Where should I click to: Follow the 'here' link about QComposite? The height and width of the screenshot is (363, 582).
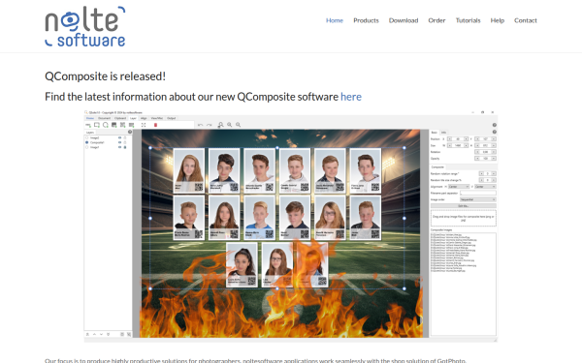coord(351,97)
